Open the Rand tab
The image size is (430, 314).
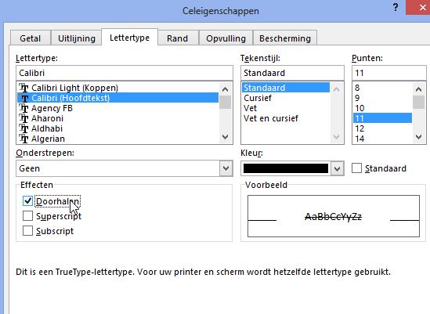(x=178, y=38)
